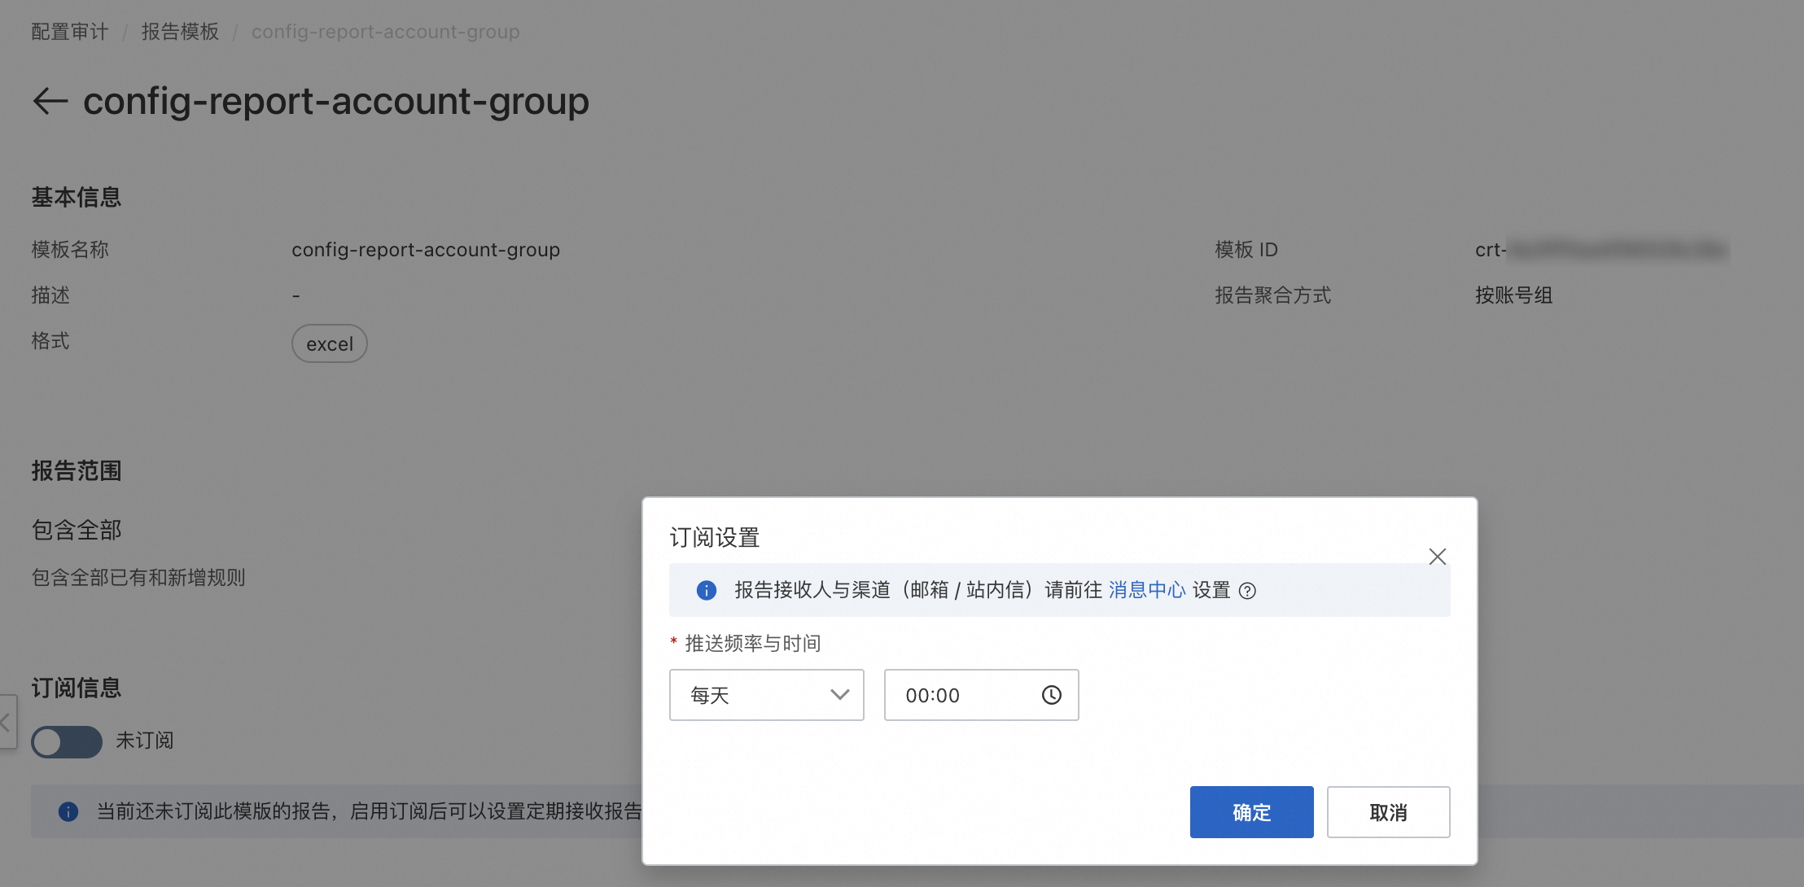Go to the 报告模板 breadcrumb

(180, 32)
